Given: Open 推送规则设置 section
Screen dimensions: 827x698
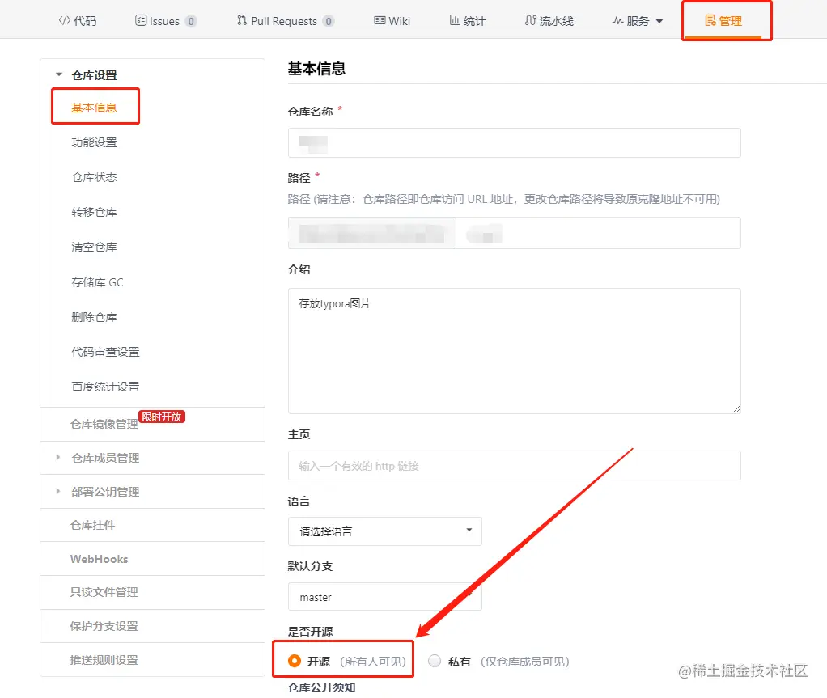Looking at the screenshot, I should tap(104, 660).
